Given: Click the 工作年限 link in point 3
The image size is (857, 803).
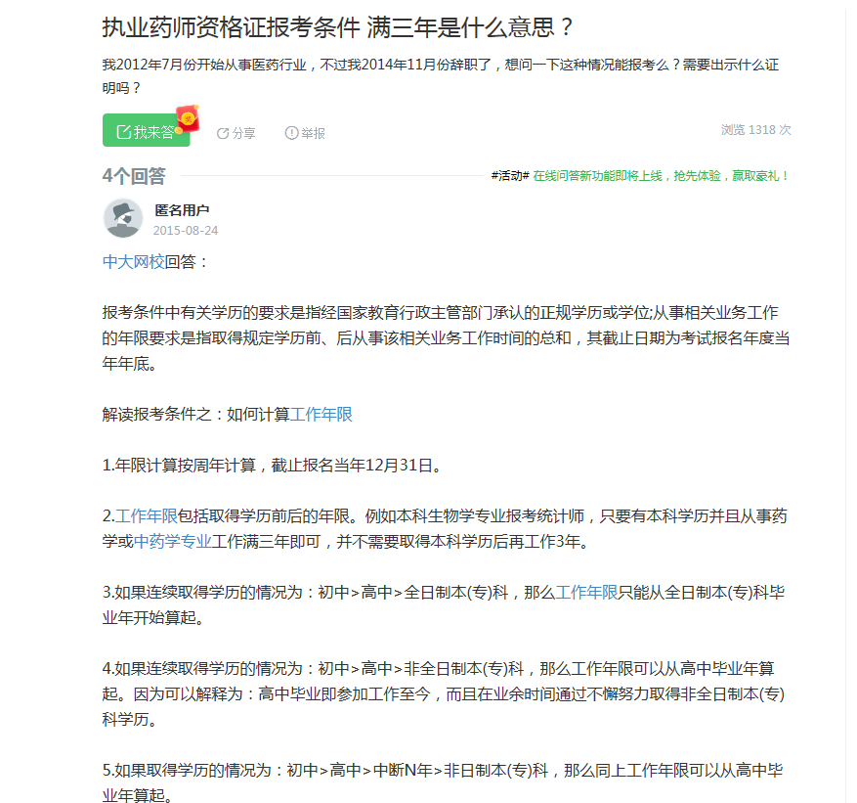Looking at the screenshot, I should tap(586, 593).
